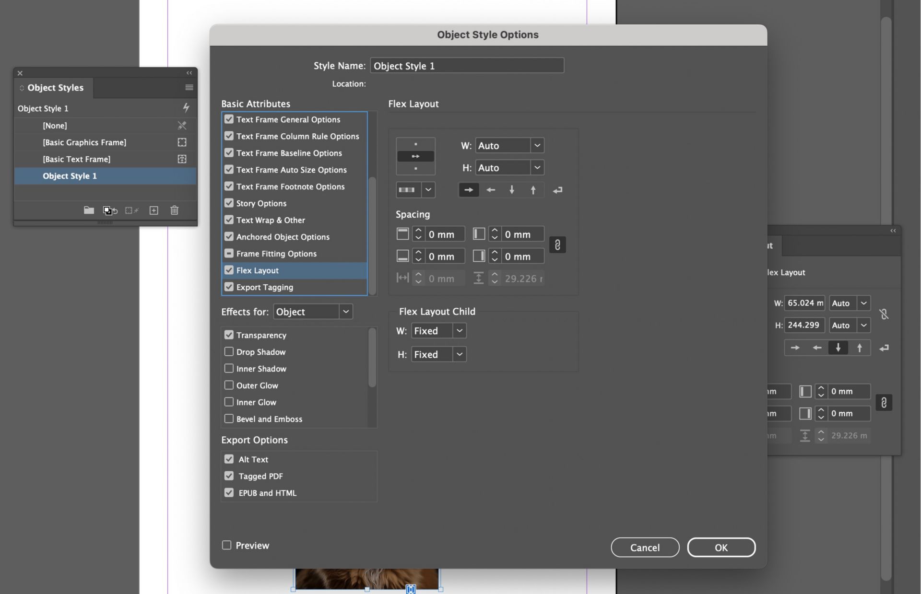Open the Effects for Object dropdown
Screen dimensions: 921x594
pyautogui.click(x=346, y=311)
